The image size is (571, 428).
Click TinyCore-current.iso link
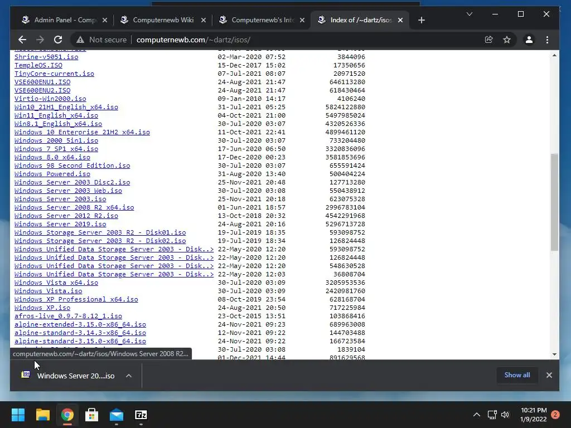point(54,74)
